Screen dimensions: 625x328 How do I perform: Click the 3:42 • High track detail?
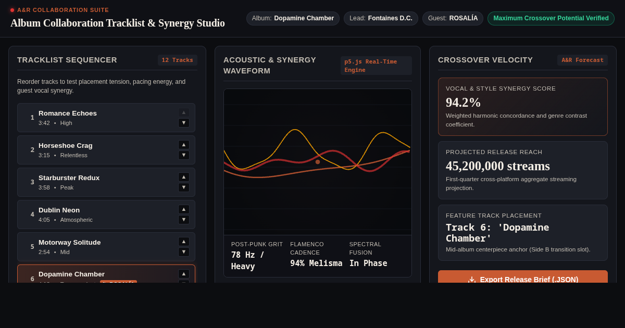click(x=55, y=123)
